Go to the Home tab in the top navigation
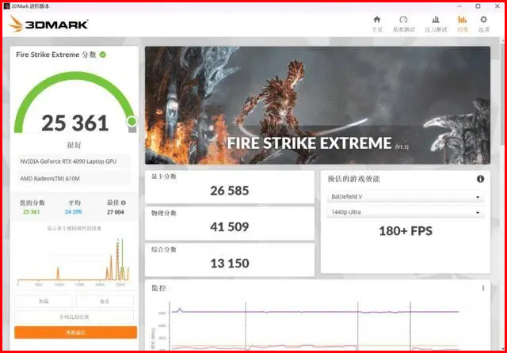Screen dimensions: 507x353 click(x=377, y=24)
